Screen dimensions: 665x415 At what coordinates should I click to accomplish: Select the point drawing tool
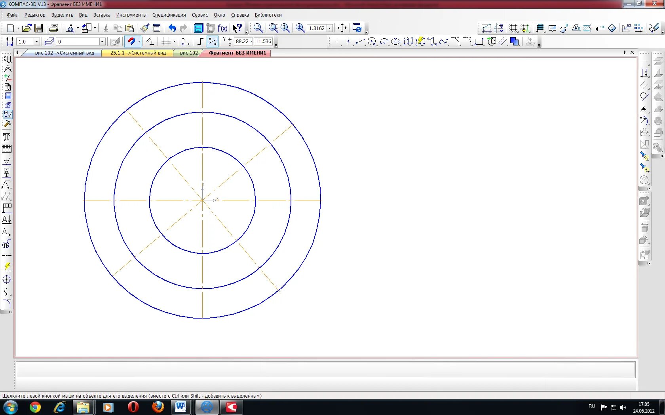click(336, 41)
